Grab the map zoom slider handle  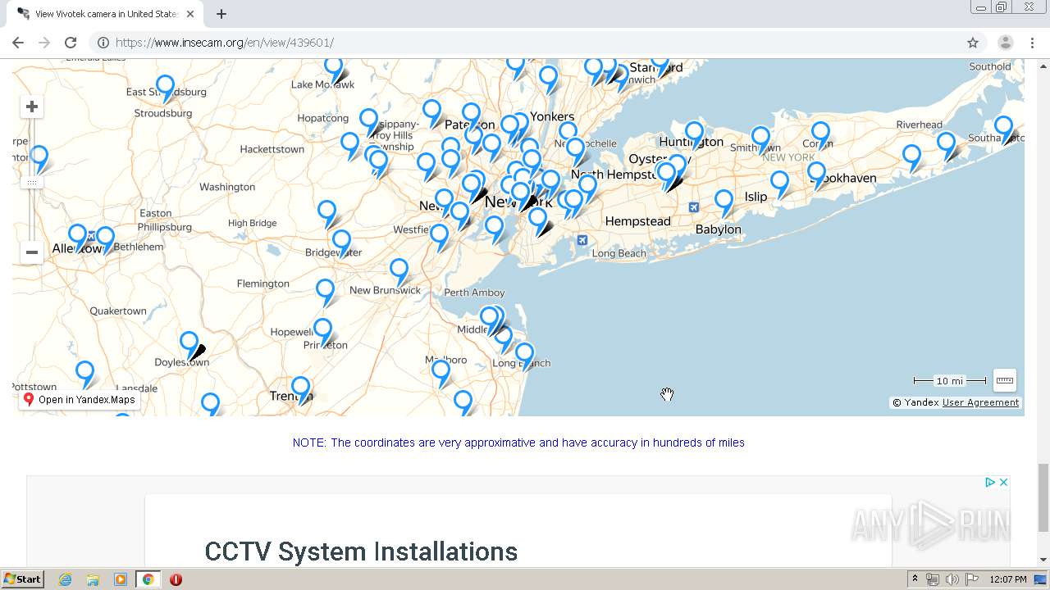(x=32, y=182)
